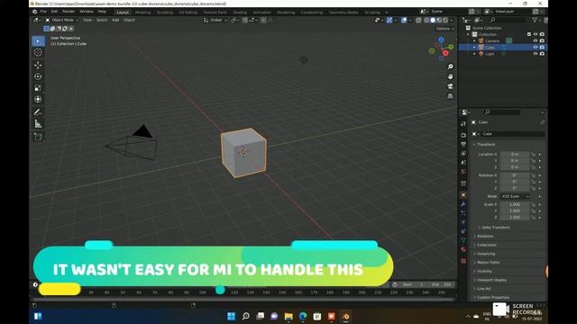Viewport: 577px width, 324px height.
Task: Select the Cursor tool
Action: pos(38,52)
